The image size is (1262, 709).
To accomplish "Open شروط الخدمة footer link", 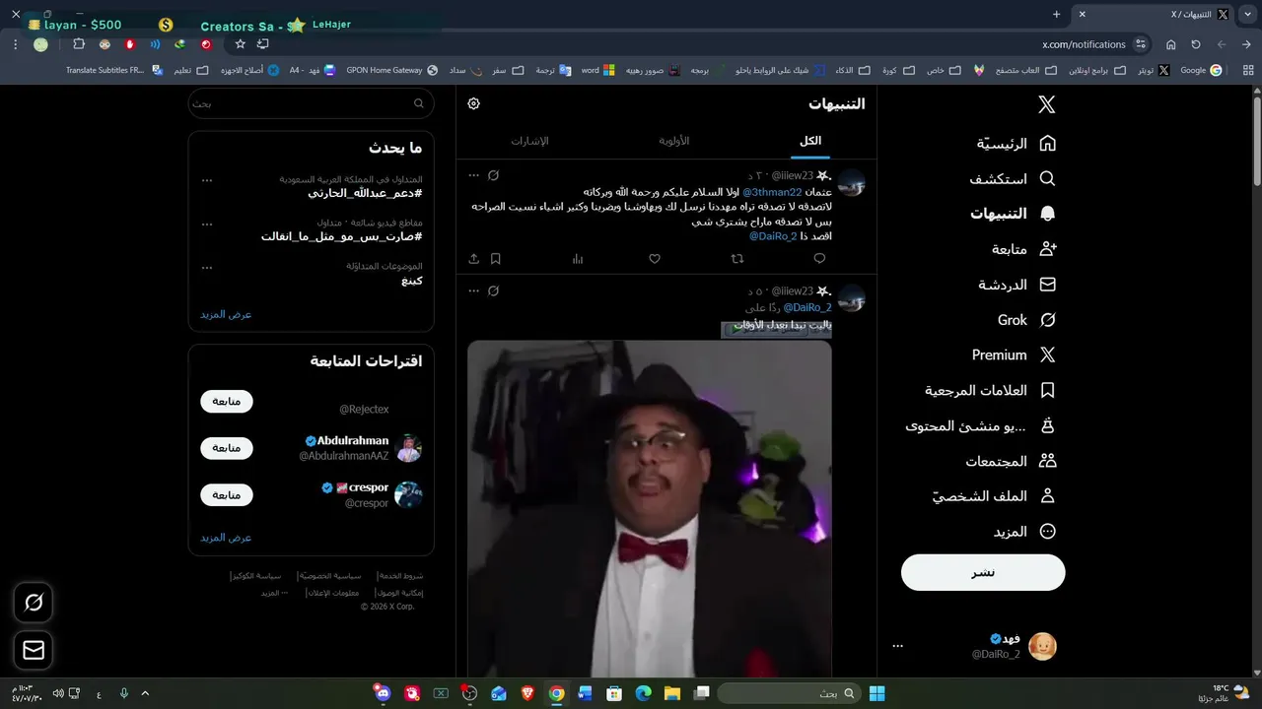I will pos(401,575).
